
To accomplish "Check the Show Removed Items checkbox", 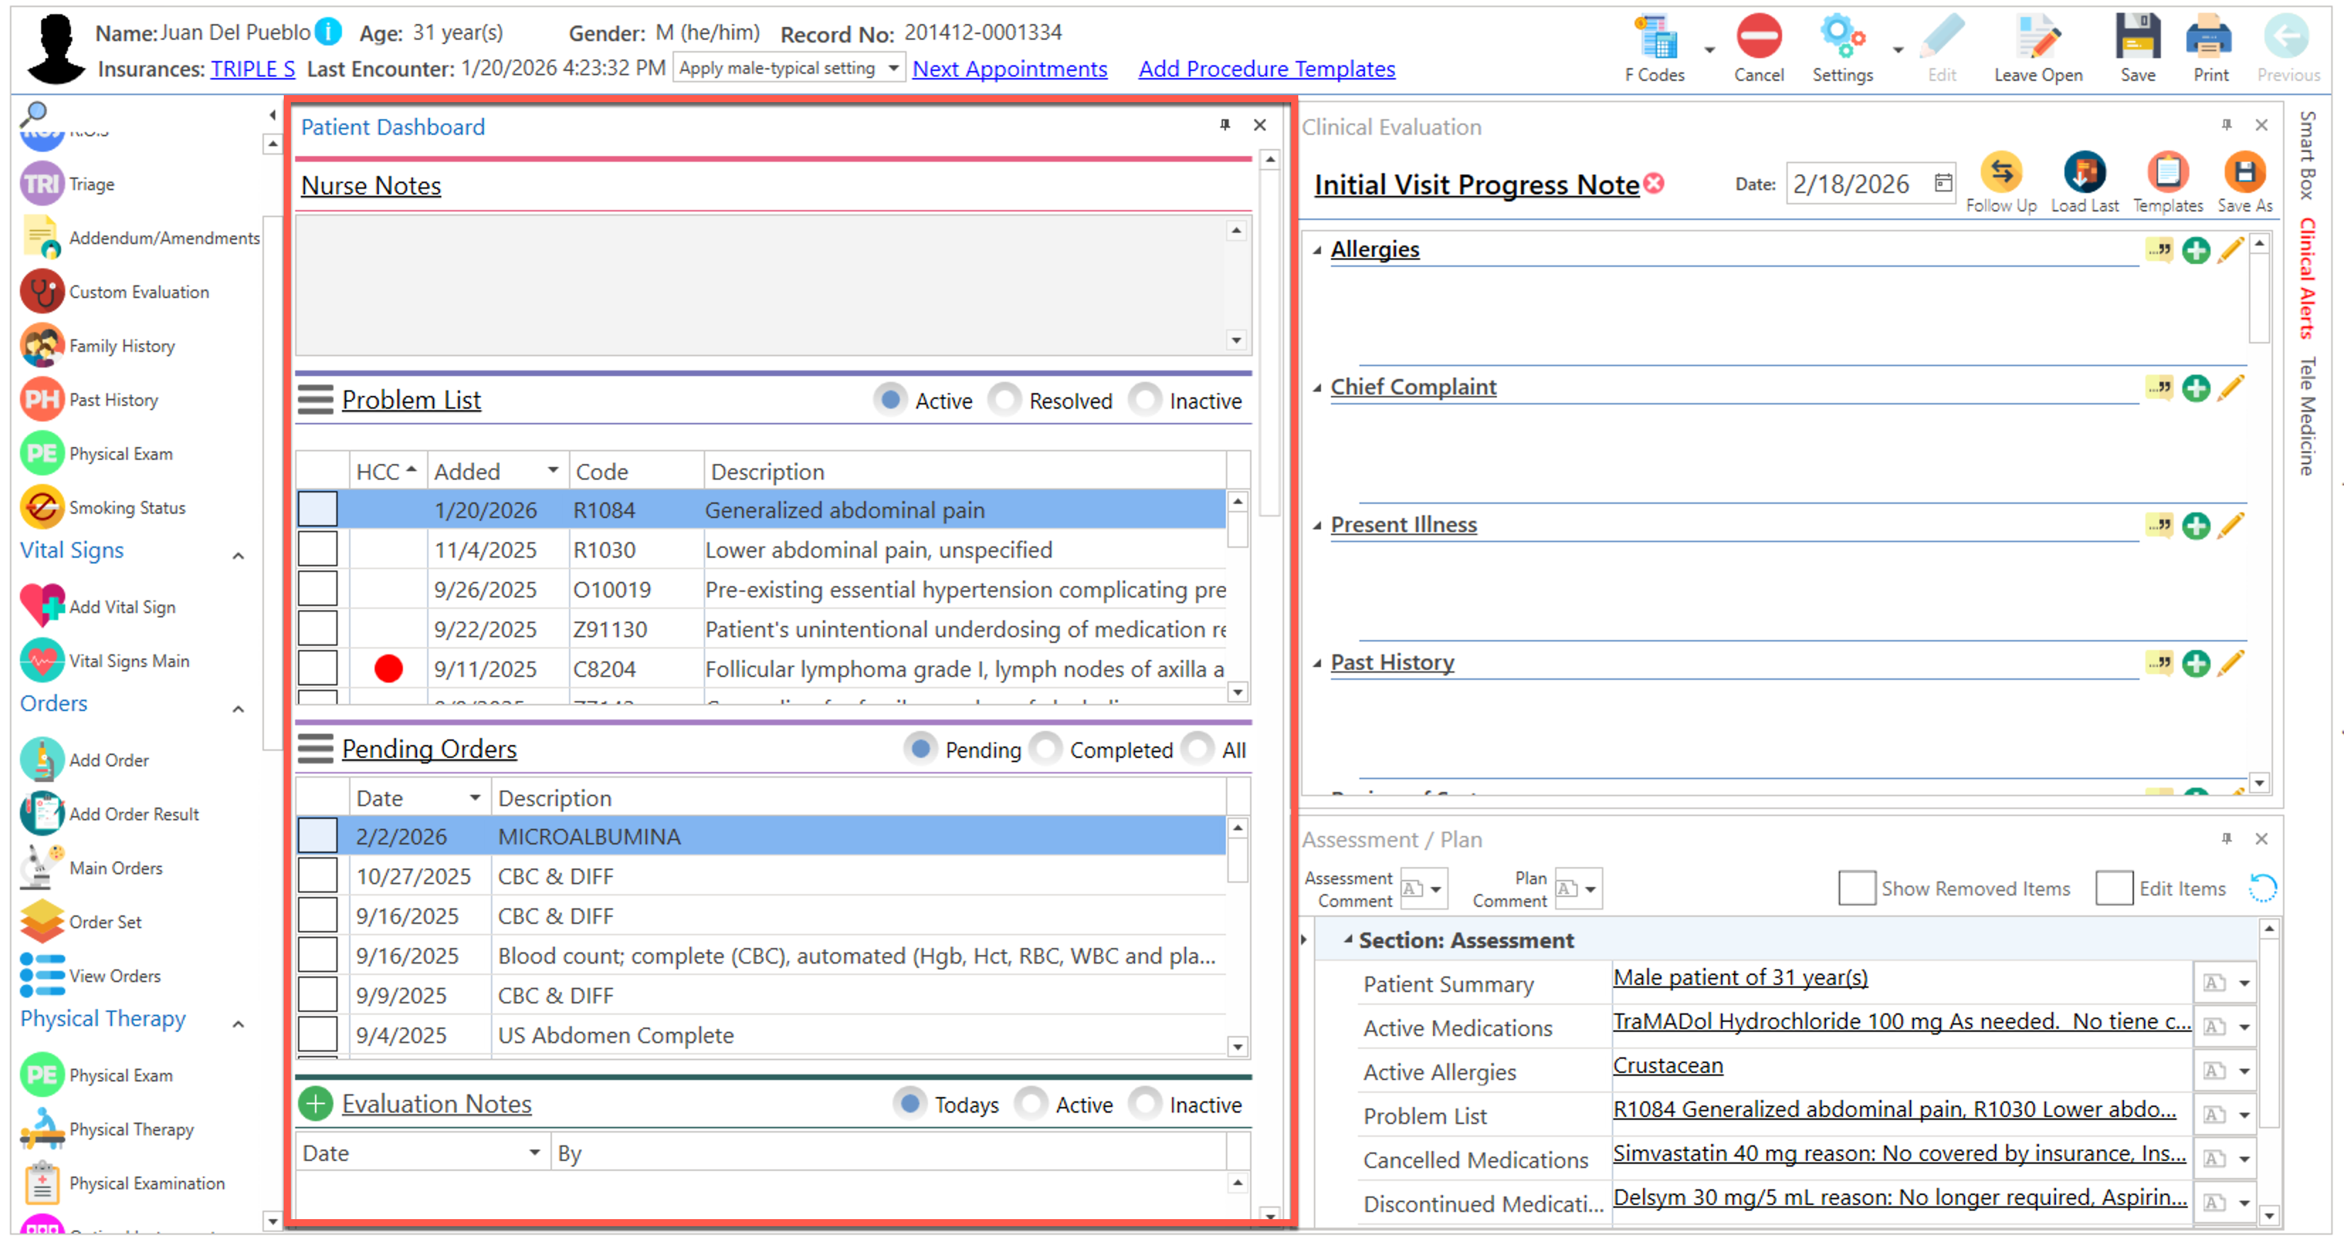I will click(x=1857, y=888).
